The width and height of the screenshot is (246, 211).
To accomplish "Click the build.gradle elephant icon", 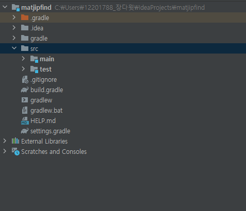I will point(25,90).
